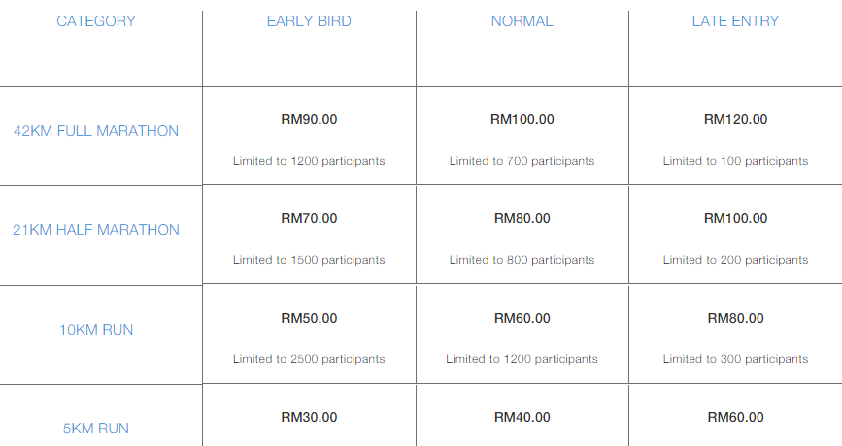Click 'Limited to 700 participants' text
Viewport: 842px width, 446px height.
click(522, 161)
